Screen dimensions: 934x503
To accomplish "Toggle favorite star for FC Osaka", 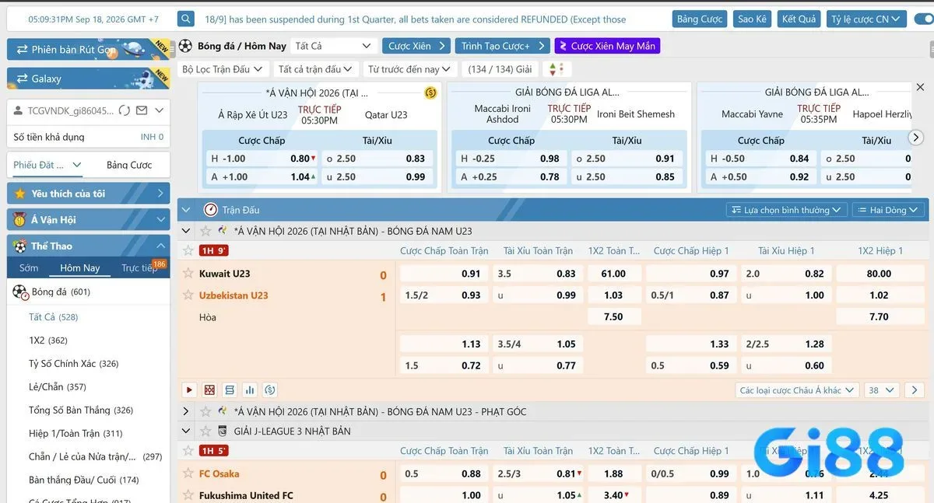I will [188, 473].
